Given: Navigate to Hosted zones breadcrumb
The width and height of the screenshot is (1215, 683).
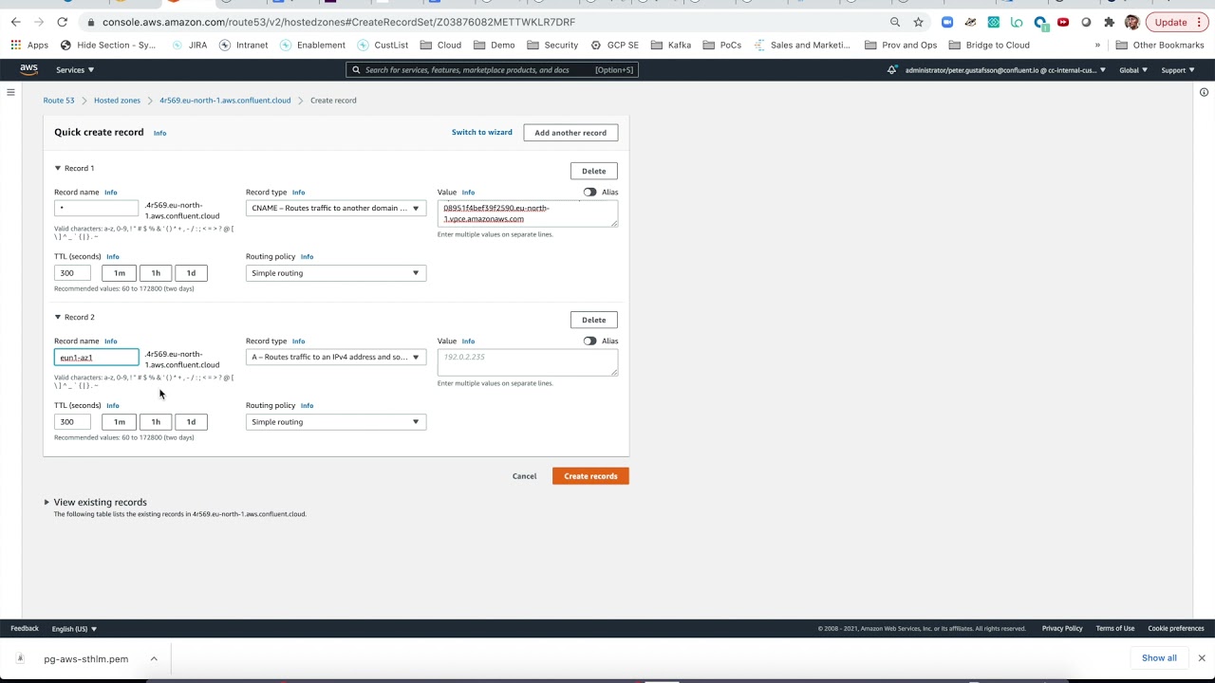Looking at the screenshot, I should tap(117, 100).
